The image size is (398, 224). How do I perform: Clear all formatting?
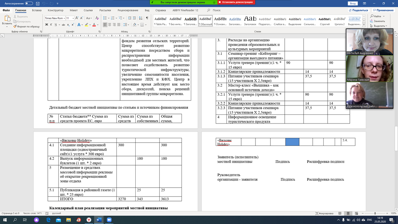(x=97, y=18)
